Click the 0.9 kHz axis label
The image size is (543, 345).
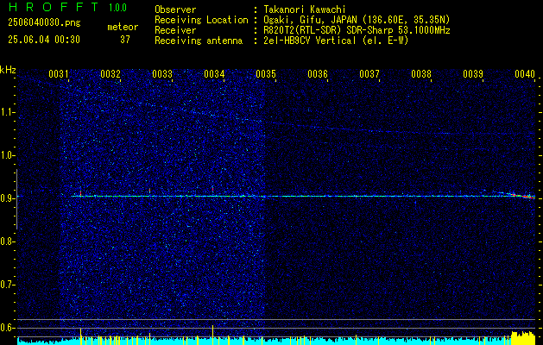point(7,198)
